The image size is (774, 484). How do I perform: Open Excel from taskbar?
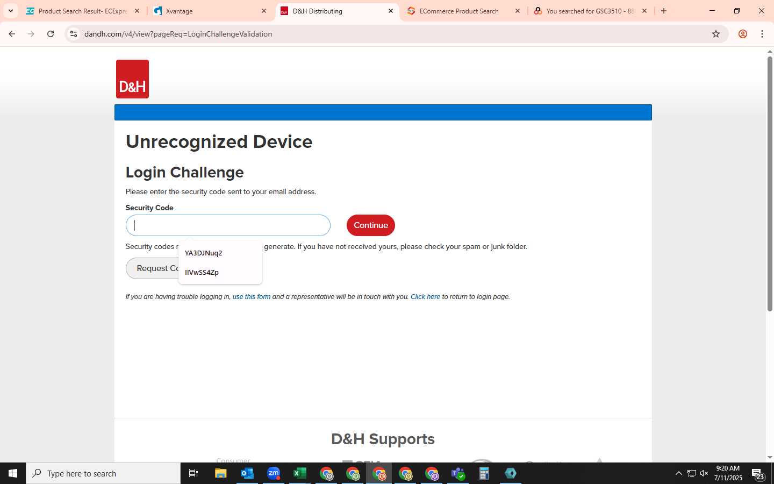point(300,473)
